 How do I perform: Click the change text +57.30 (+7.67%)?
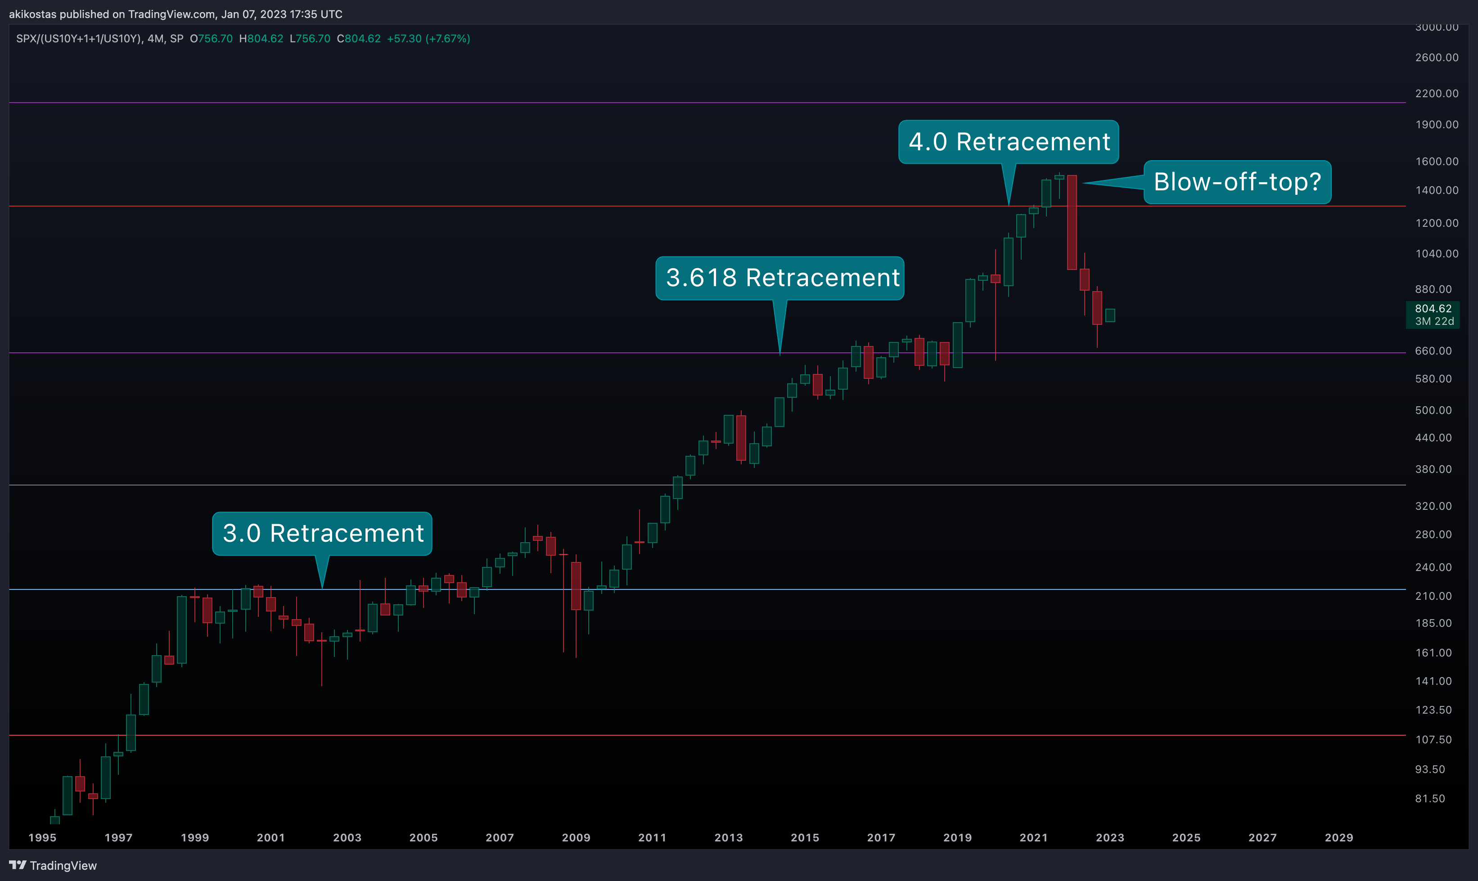[428, 39]
